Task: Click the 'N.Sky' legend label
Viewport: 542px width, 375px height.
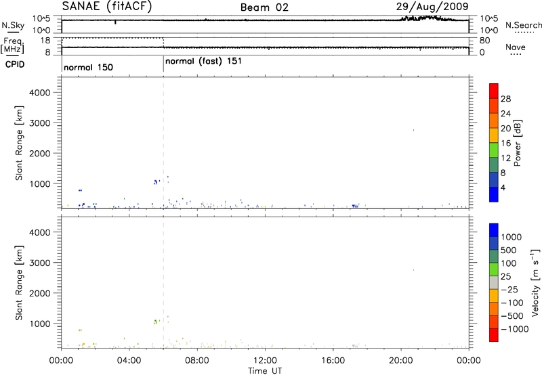Action: point(13,25)
